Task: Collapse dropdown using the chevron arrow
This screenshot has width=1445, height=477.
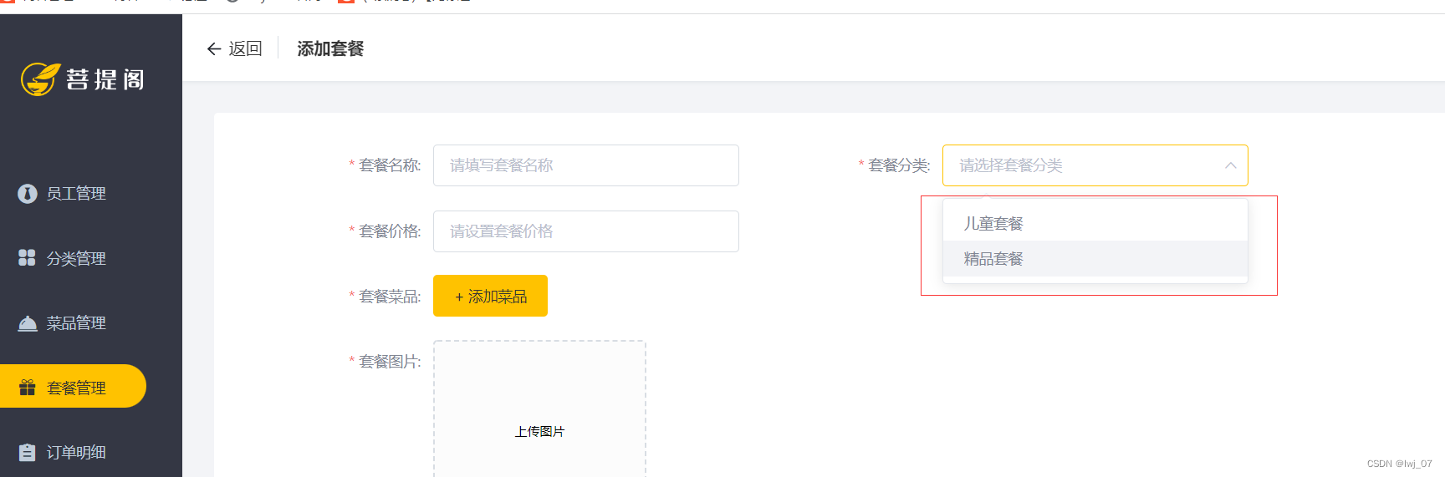Action: coord(1231,165)
